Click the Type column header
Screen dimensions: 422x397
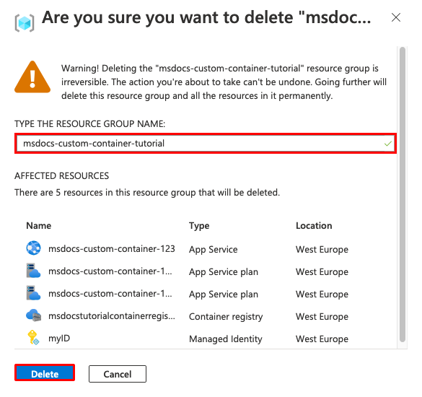pos(199,226)
